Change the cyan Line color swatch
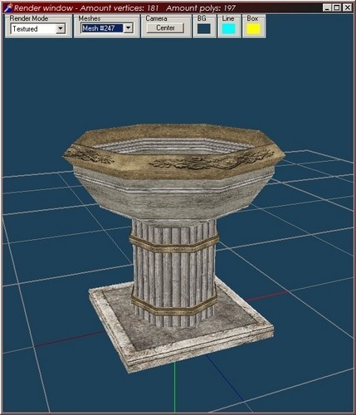The height and width of the screenshot is (415, 356). (x=229, y=29)
